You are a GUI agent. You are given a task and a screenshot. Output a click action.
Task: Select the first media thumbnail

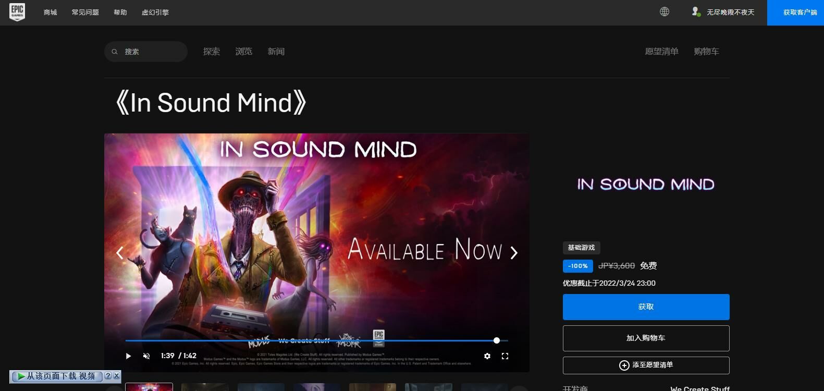coord(149,387)
